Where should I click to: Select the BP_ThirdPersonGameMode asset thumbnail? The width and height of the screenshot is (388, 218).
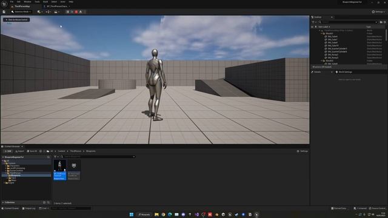pyautogui.click(x=74, y=170)
